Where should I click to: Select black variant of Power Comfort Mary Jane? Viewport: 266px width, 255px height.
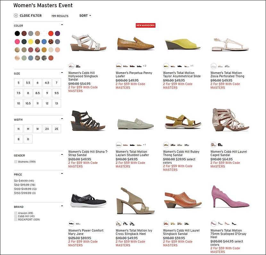pos(71,224)
